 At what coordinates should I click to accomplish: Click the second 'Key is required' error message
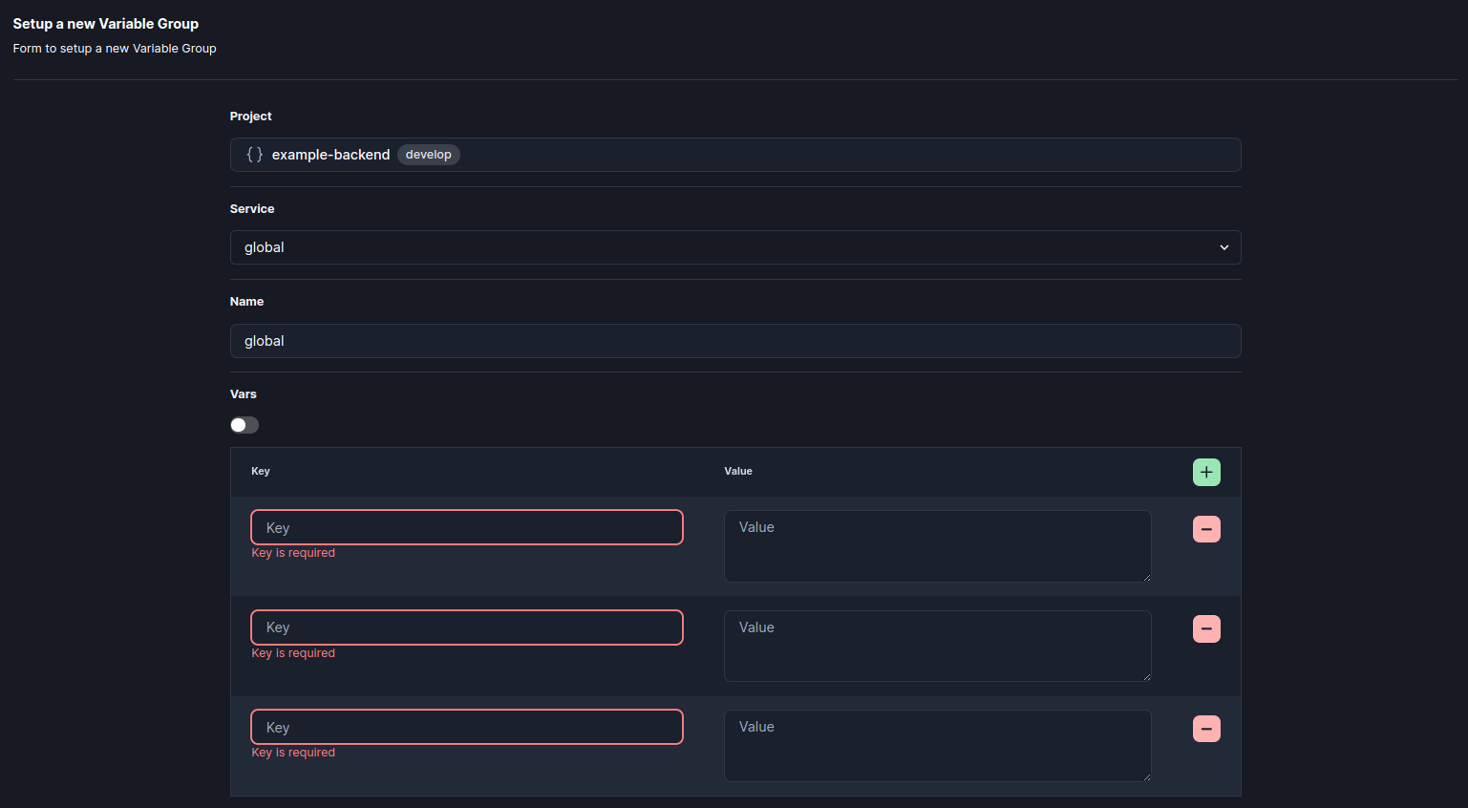[293, 653]
